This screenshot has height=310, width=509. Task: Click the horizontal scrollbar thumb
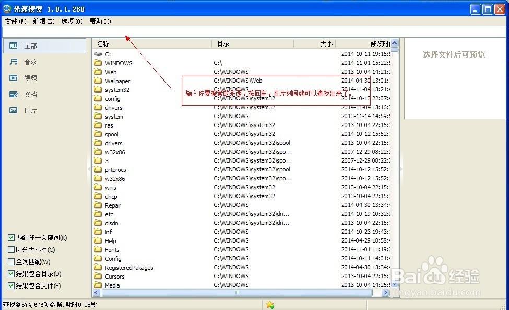[237, 292]
